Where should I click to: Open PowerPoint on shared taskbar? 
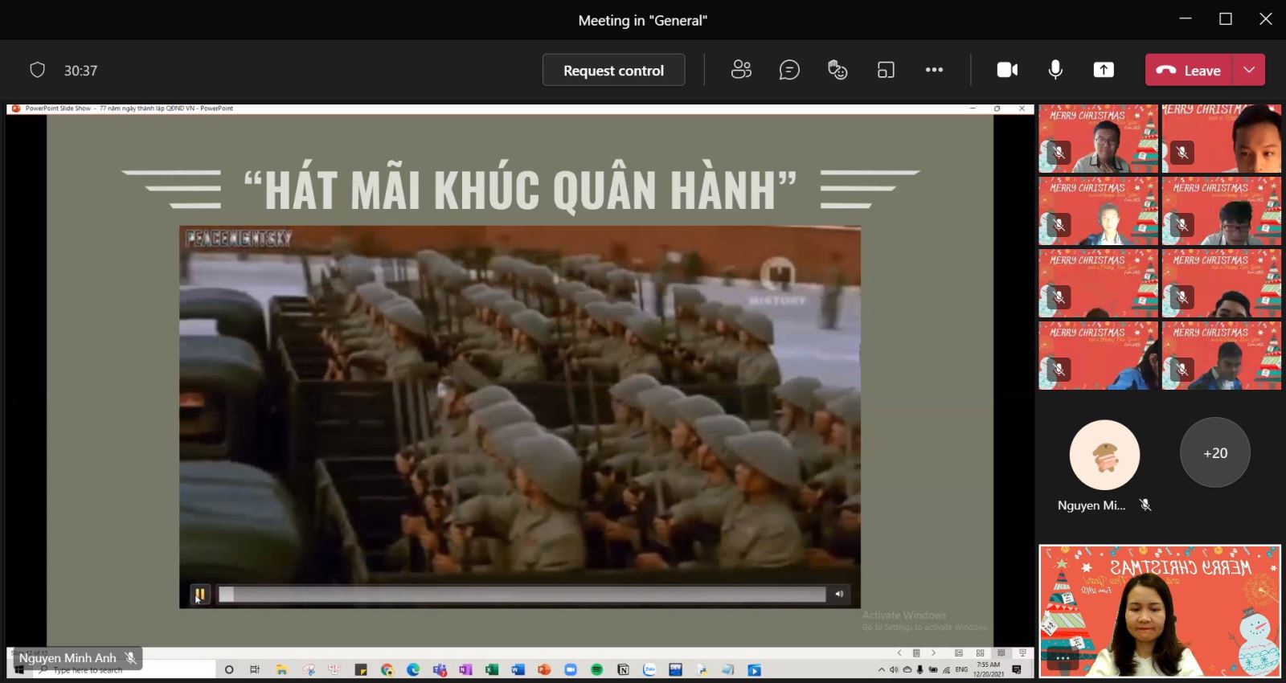[544, 669]
